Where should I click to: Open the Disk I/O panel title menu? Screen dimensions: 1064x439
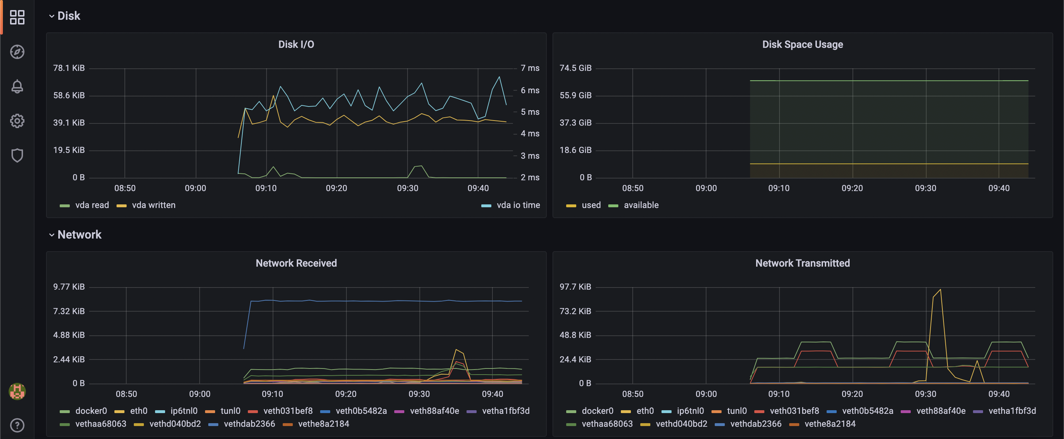[x=296, y=44]
